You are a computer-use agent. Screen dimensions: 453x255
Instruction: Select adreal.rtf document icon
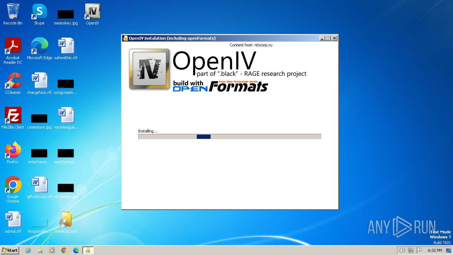click(x=13, y=222)
